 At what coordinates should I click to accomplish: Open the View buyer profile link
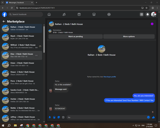coord(109,77)
